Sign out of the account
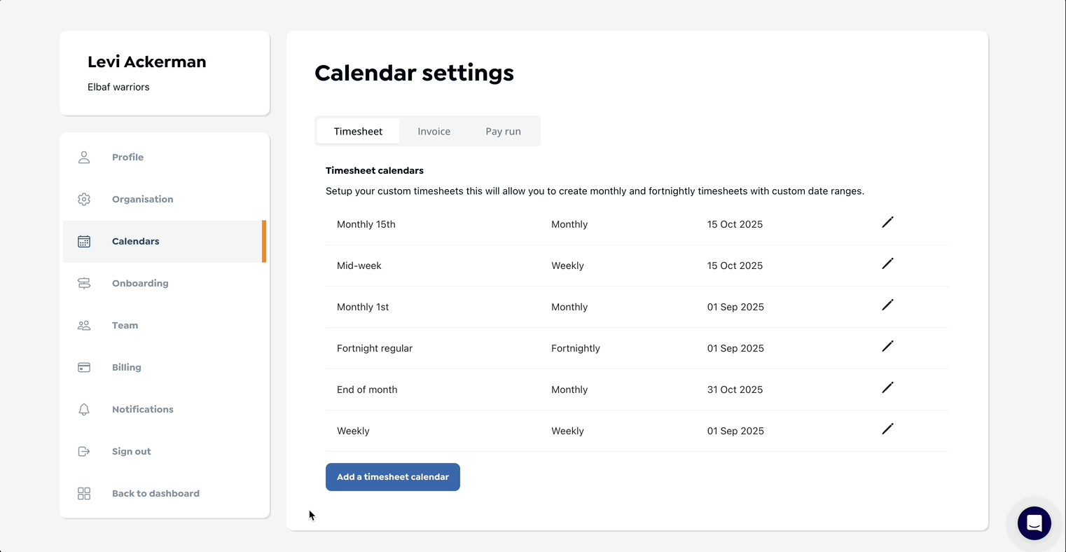The height and width of the screenshot is (552, 1066). (131, 451)
